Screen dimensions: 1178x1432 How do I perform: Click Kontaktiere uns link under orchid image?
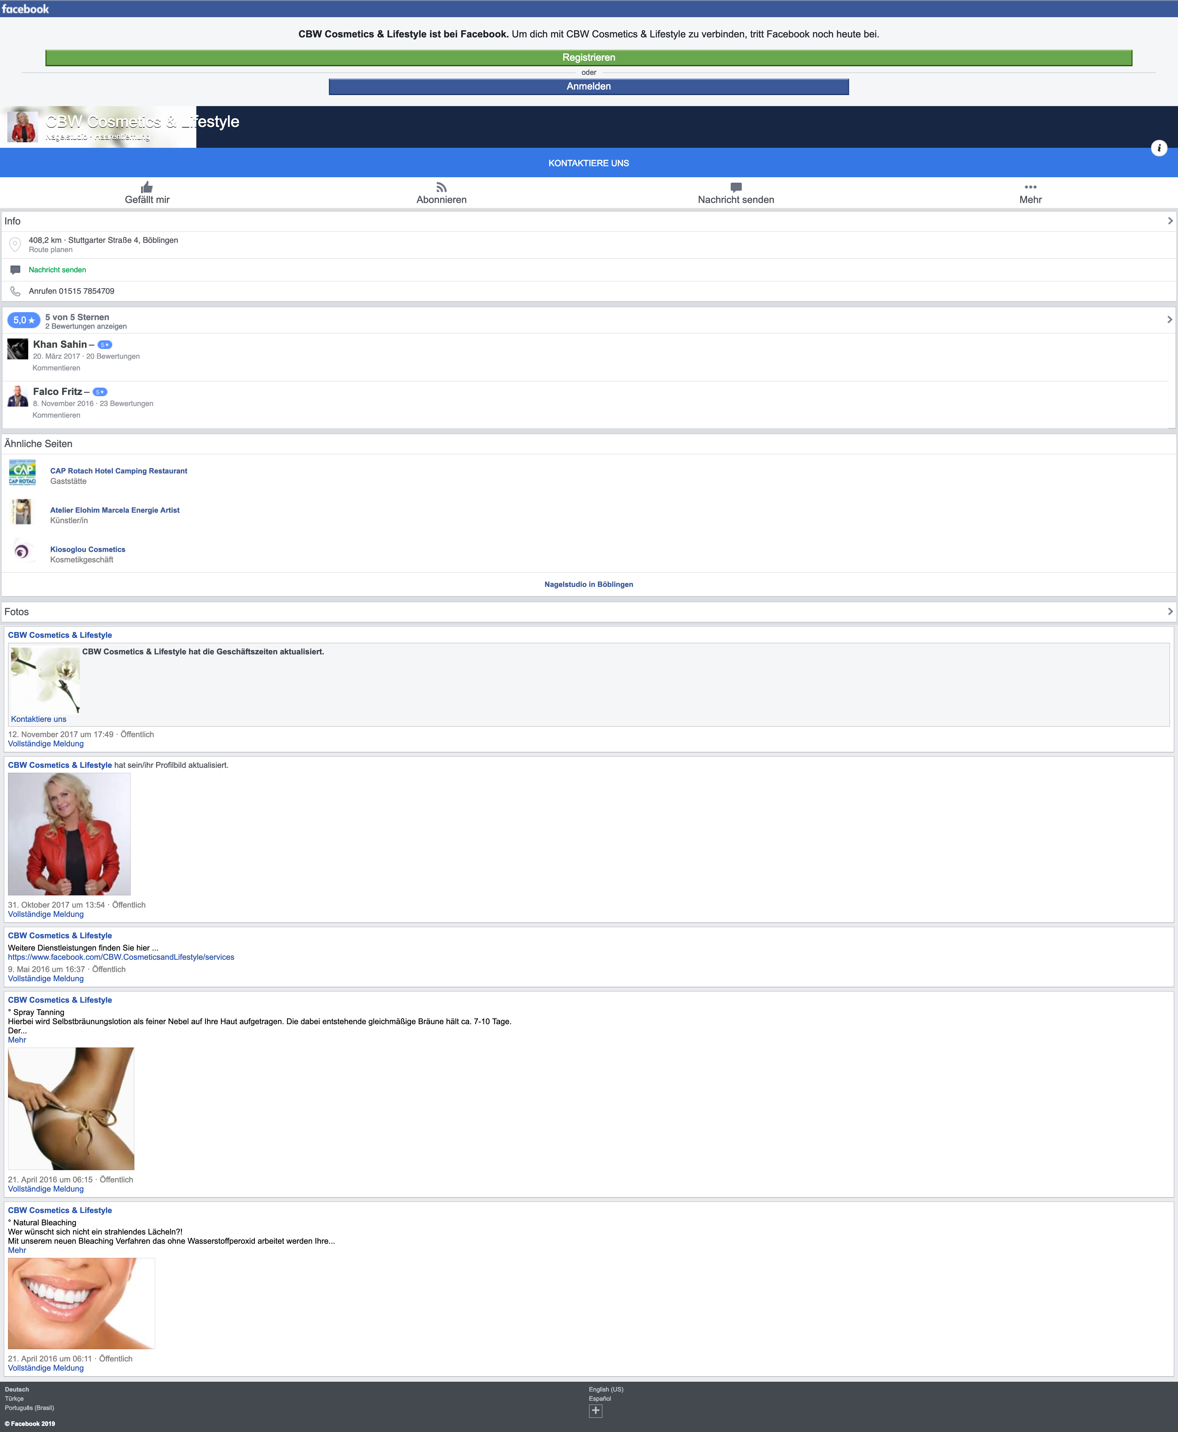point(39,719)
